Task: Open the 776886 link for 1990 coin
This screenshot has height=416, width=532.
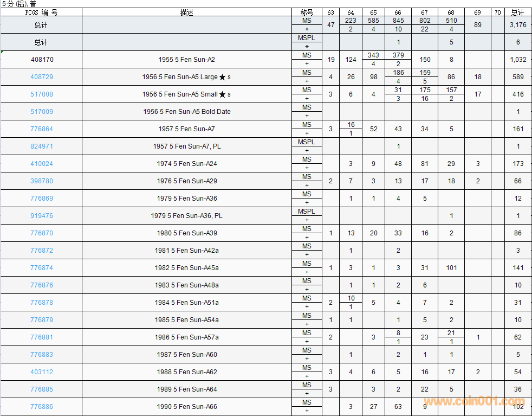Action: [42, 407]
